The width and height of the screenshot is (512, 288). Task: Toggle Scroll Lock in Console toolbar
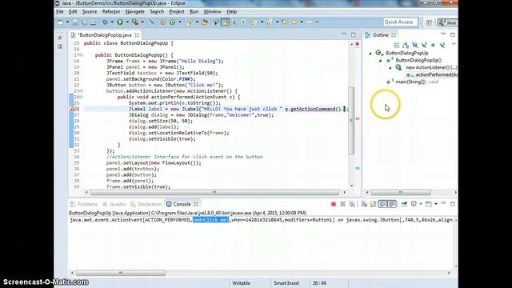pyautogui.click(x=373, y=204)
